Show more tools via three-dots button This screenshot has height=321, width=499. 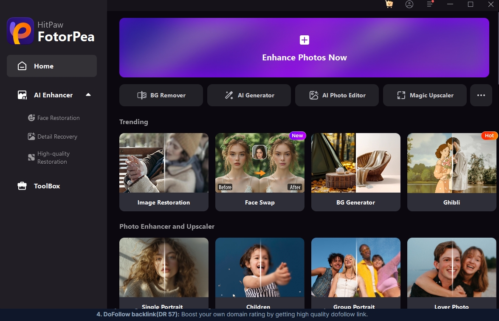pos(481,95)
